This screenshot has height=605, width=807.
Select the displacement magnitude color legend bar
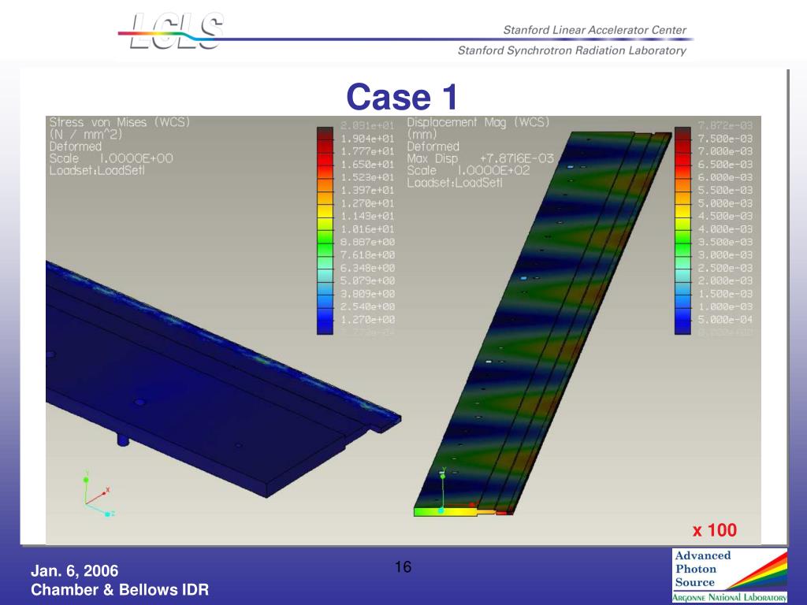(682, 231)
